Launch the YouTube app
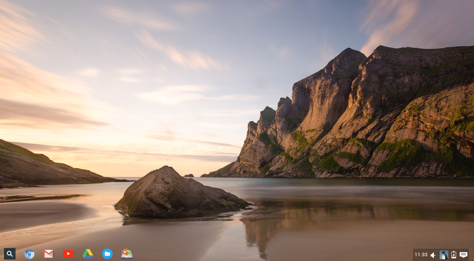 (68, 254)
